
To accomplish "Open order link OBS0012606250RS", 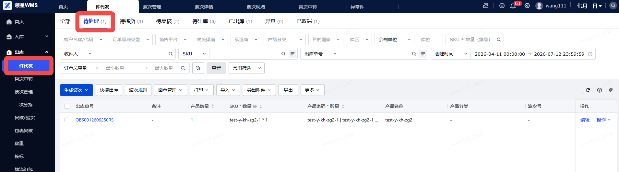I will click(x=95, y=120).
